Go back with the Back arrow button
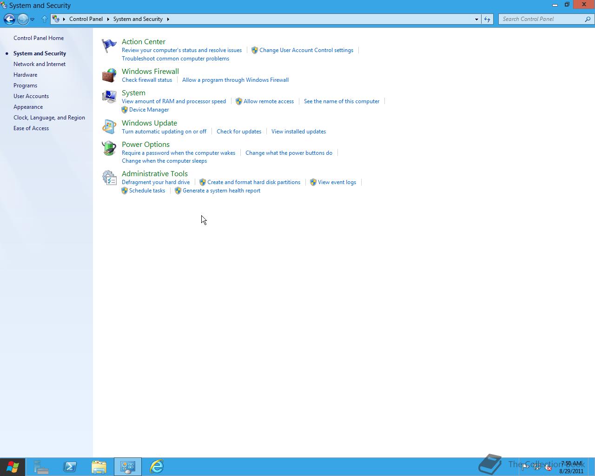Screen dimensions: 595x476 (9, 19)
